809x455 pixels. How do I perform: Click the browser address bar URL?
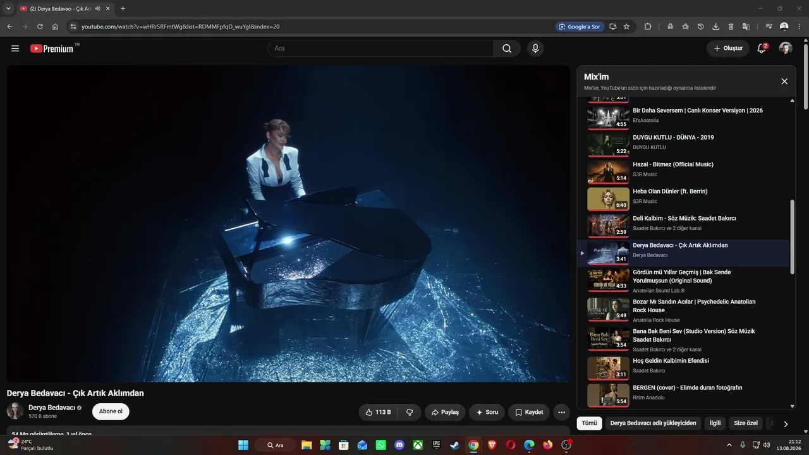pos(180,27)
